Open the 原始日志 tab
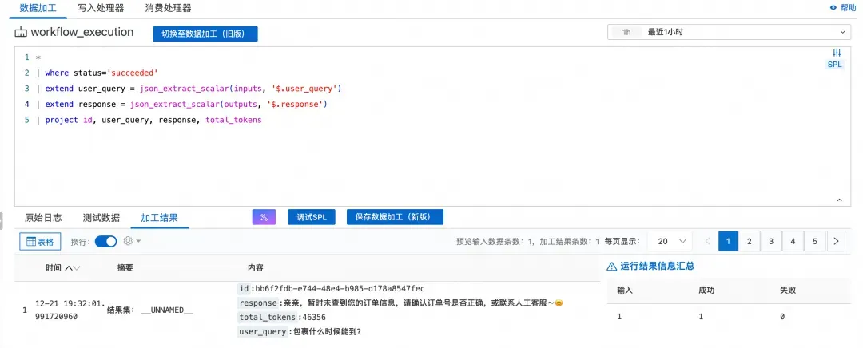 click(43, 218)
